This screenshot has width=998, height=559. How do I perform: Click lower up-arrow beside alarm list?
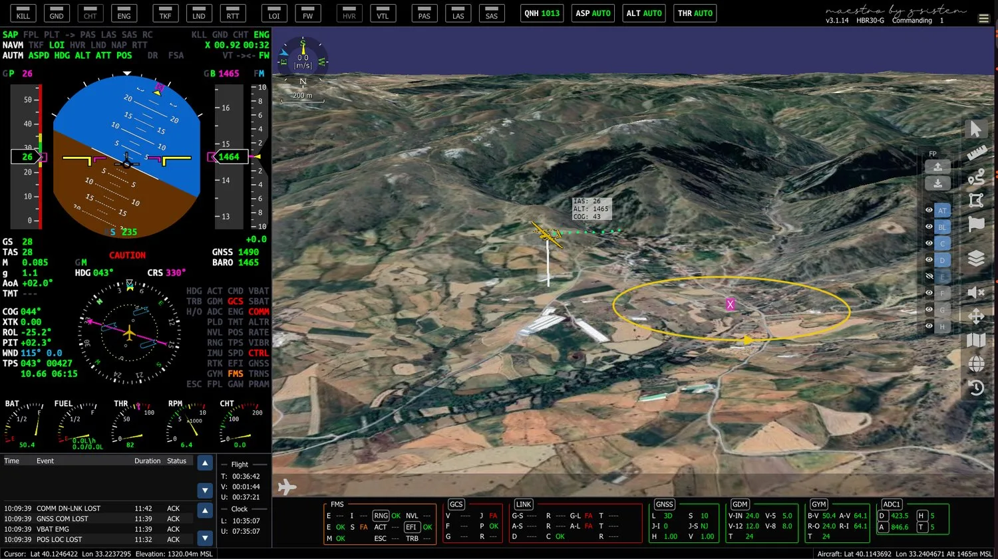(205, 510)
